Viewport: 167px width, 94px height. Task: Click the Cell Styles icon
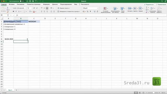click(122, 8)
